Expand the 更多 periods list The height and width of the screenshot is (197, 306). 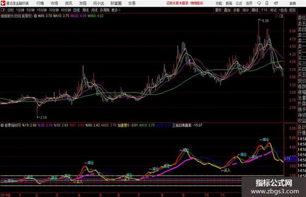coord(116,10)
